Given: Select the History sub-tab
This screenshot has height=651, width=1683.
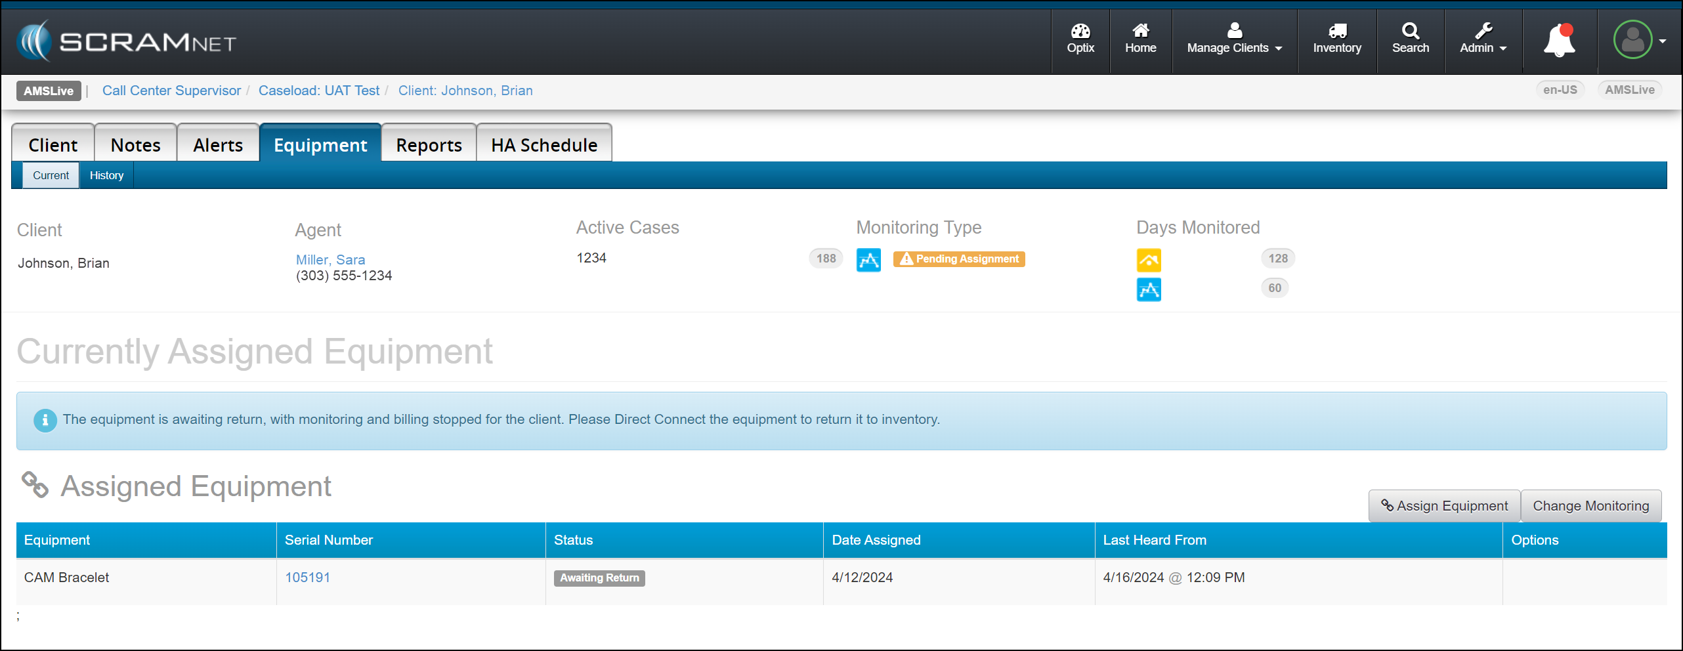Looking at the screenshot, I should (106, 176).
